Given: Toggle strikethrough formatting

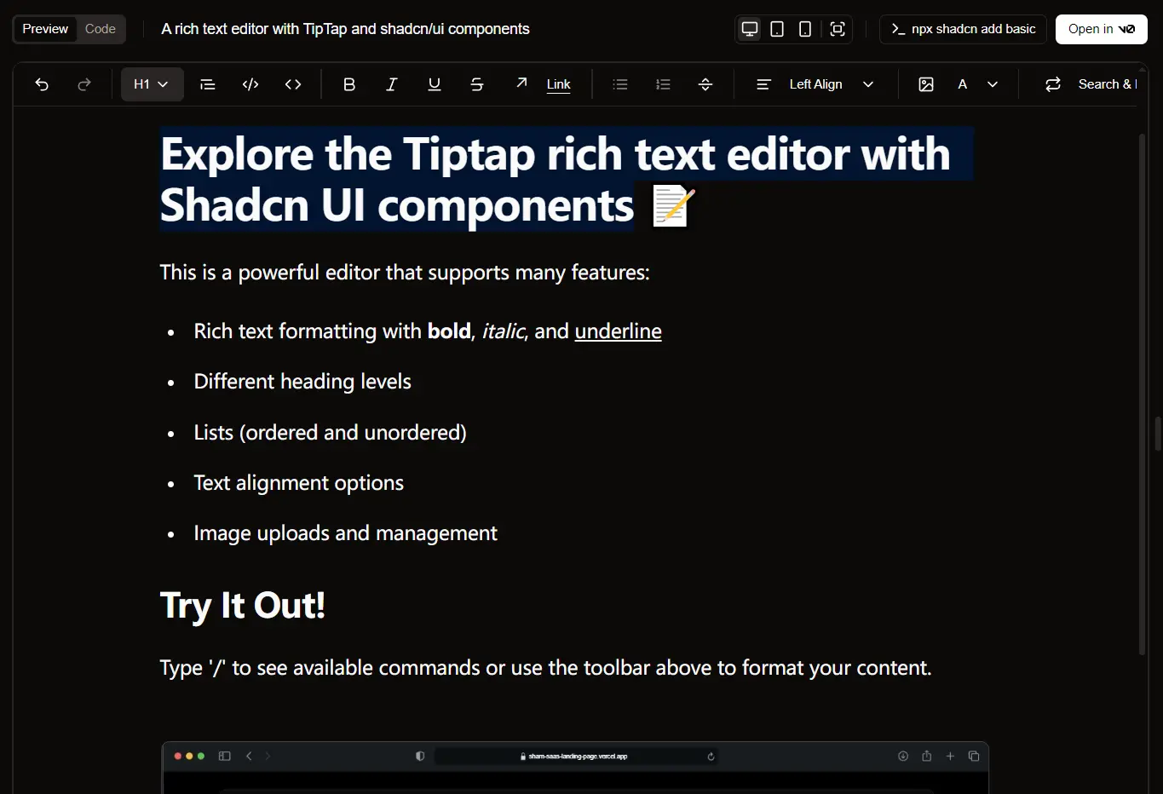Looking at the screenshot, I should 477,84.
